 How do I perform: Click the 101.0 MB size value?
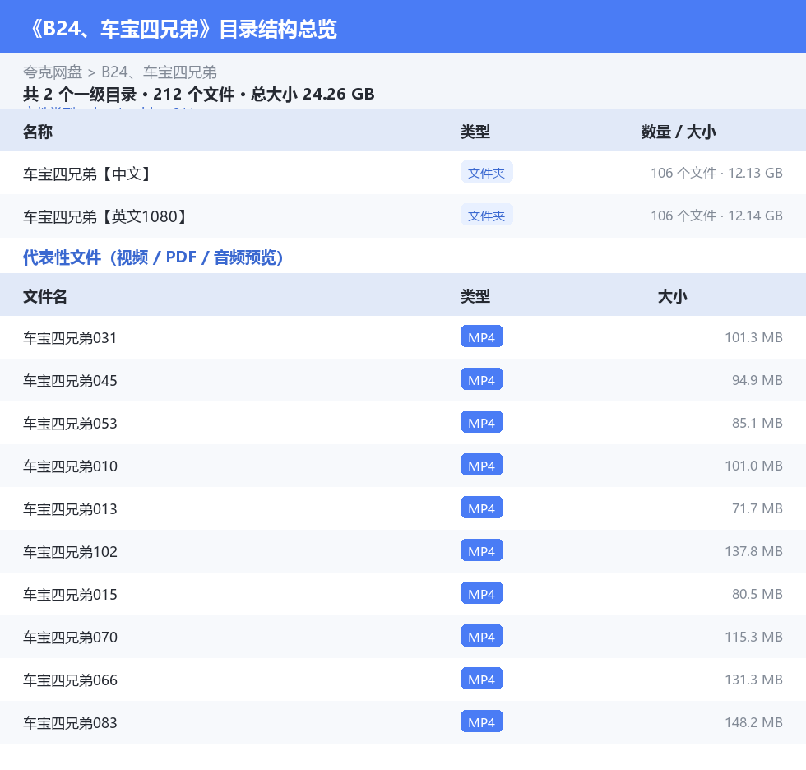pyautogui.click(x=753, y=465)
